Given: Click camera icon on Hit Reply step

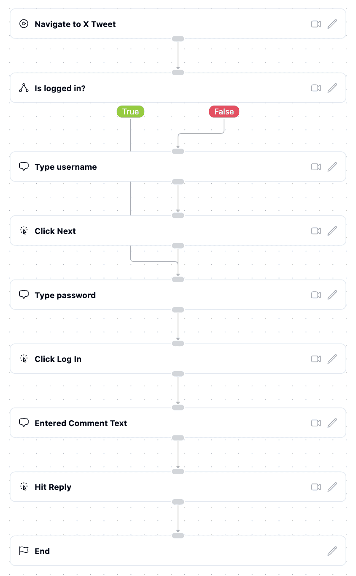Looking at the screenshot, I should 316,487.
